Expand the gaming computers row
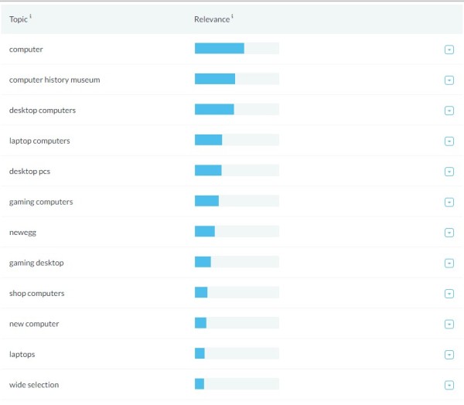Viewport: 464px width, 405px height. pos(449,202)
